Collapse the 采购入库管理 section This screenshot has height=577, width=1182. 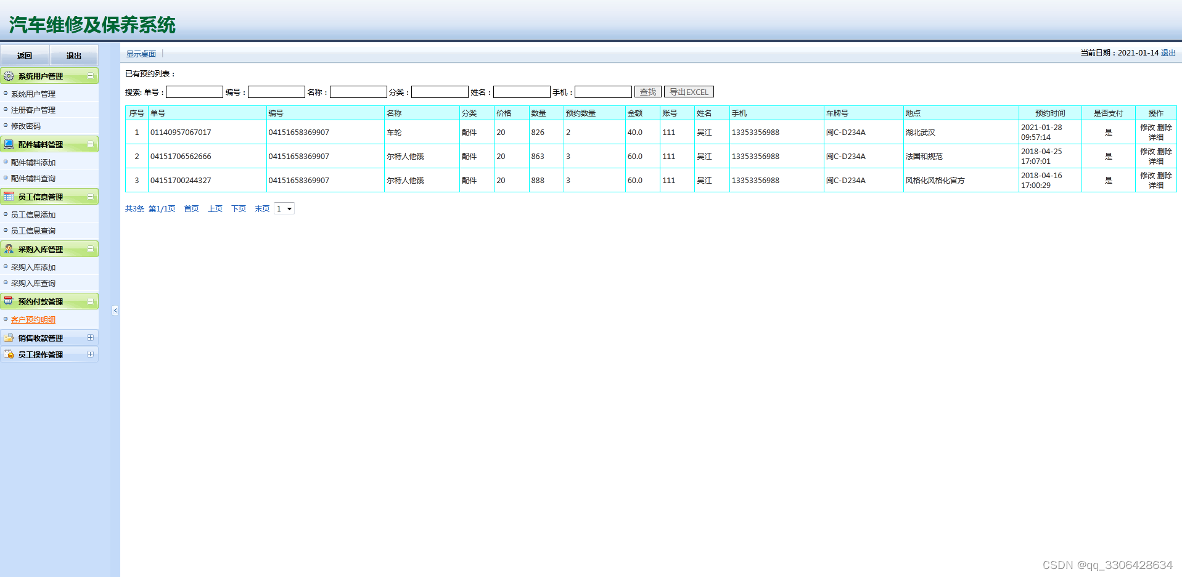point(90,249)
